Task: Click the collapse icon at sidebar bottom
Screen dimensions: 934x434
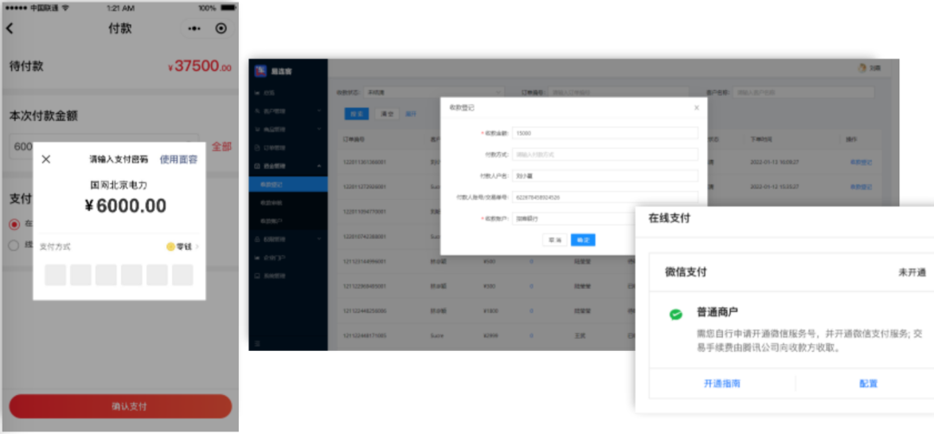Action: coord(256,343)
